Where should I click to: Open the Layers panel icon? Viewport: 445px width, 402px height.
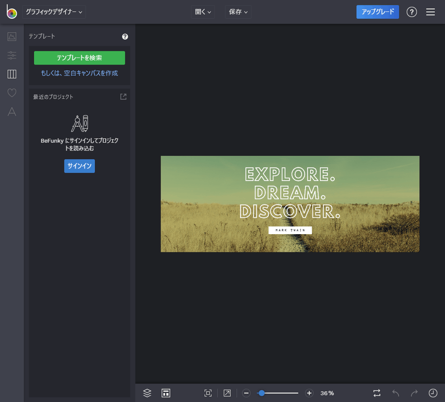point(147,393)
